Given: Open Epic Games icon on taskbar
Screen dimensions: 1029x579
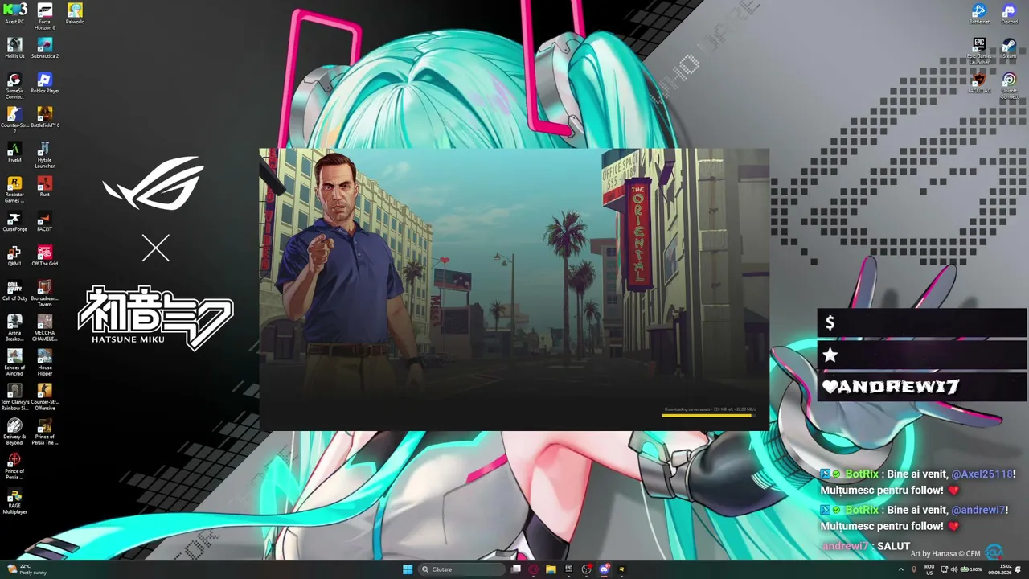Looking at the screenshot, I should tap(568, 569).
